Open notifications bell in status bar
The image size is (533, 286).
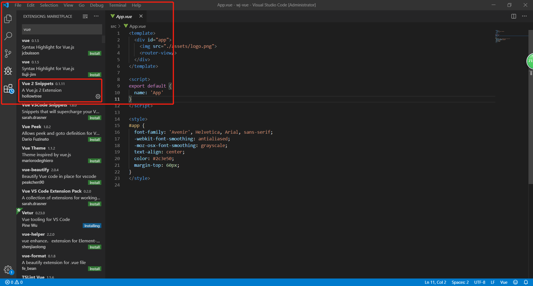526,282
